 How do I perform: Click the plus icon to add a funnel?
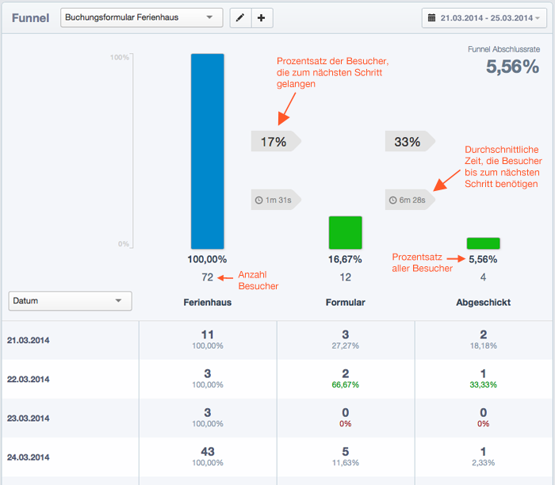pyautogui.click(x=262, y=17)
